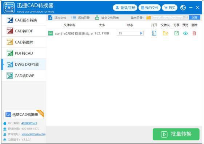The width and height of the screenshot is (204, 144).
Task: Delete the file with the red trash icon
Action: click(x=194, y=33)
